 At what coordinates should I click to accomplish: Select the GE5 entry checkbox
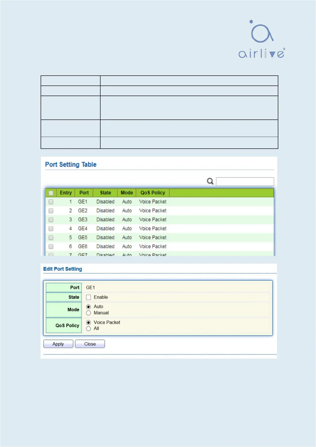pos(51,238)
